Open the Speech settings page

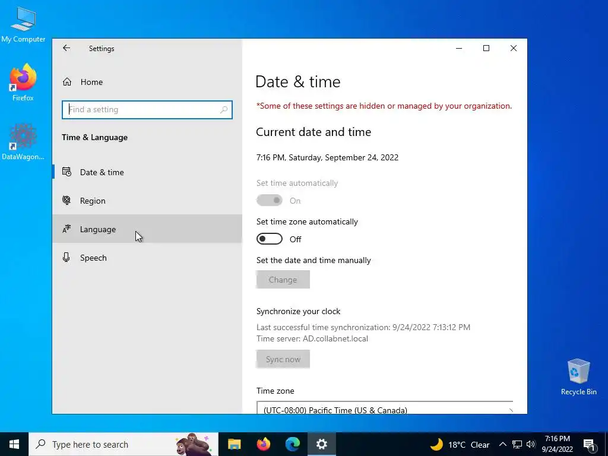pos(147,258)
